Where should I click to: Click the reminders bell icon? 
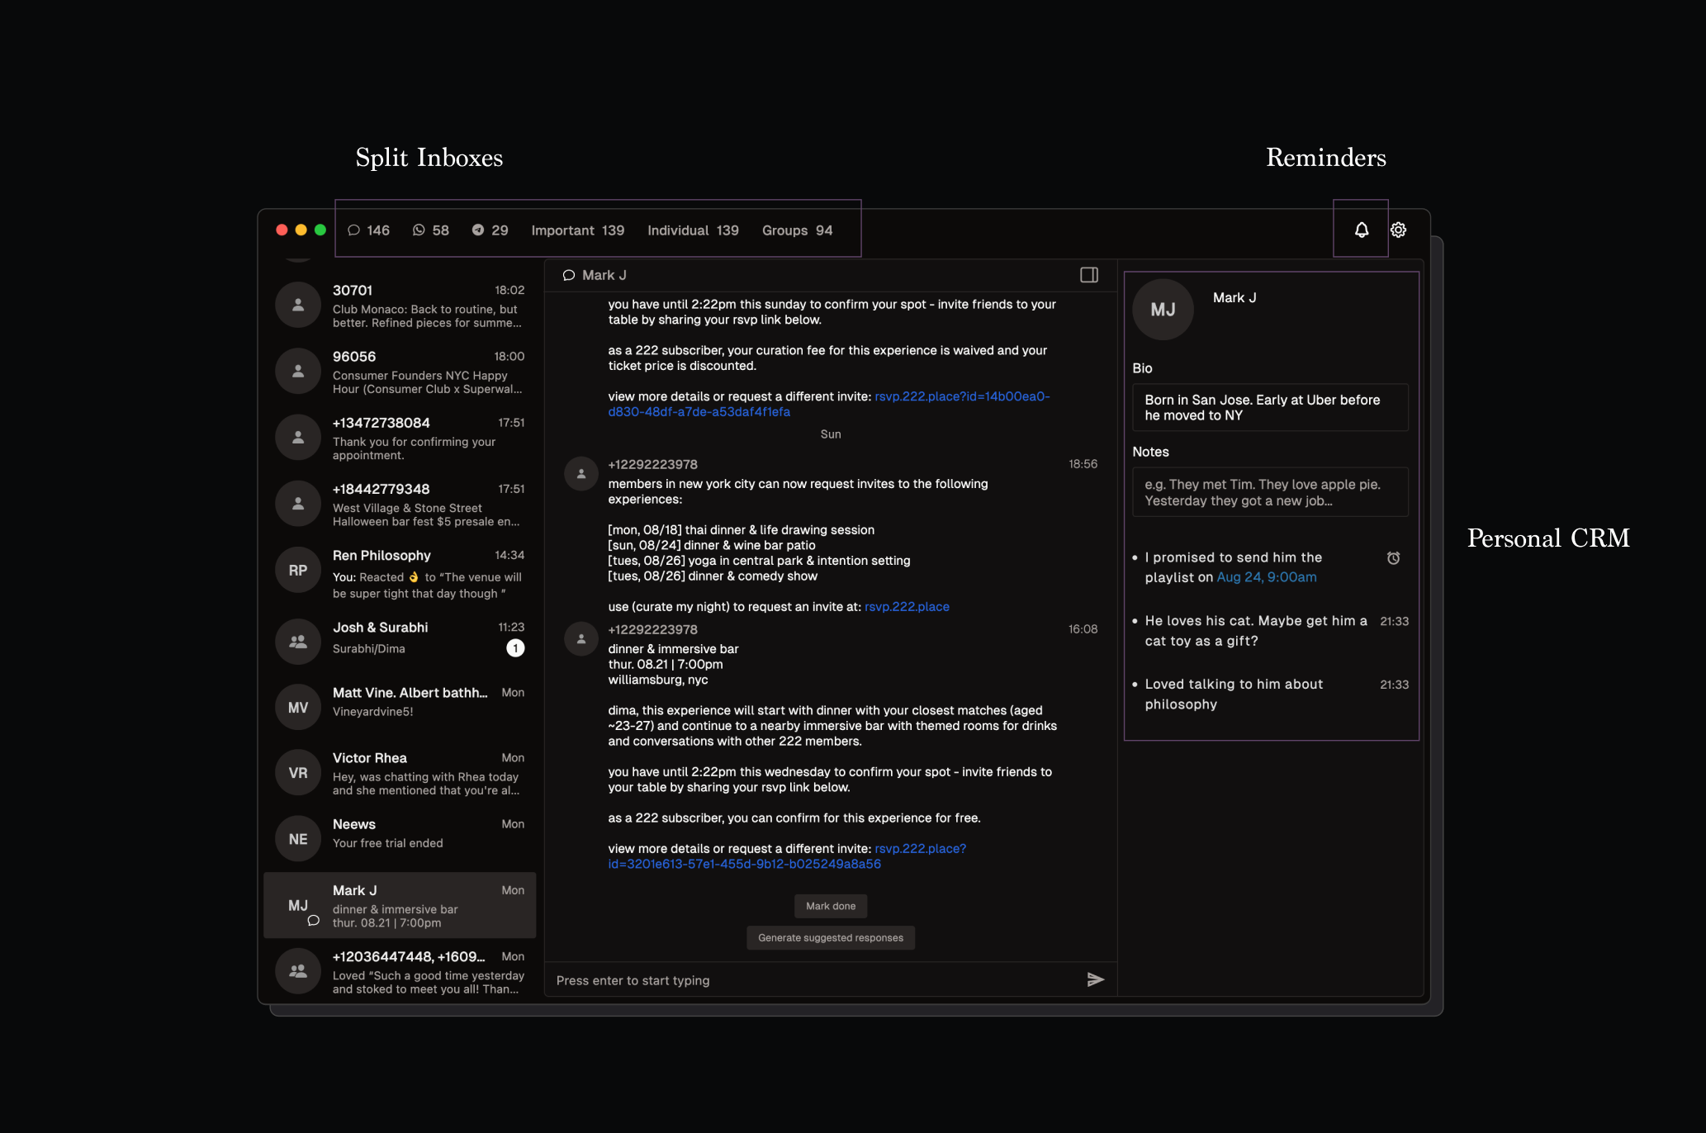click(x=1361, y=230)
